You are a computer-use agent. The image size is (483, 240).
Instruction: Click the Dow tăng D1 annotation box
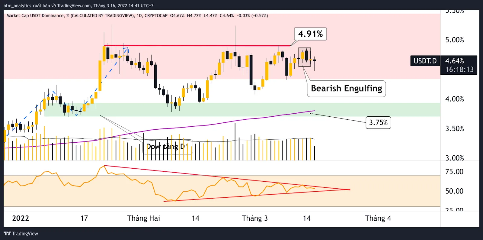168,147
